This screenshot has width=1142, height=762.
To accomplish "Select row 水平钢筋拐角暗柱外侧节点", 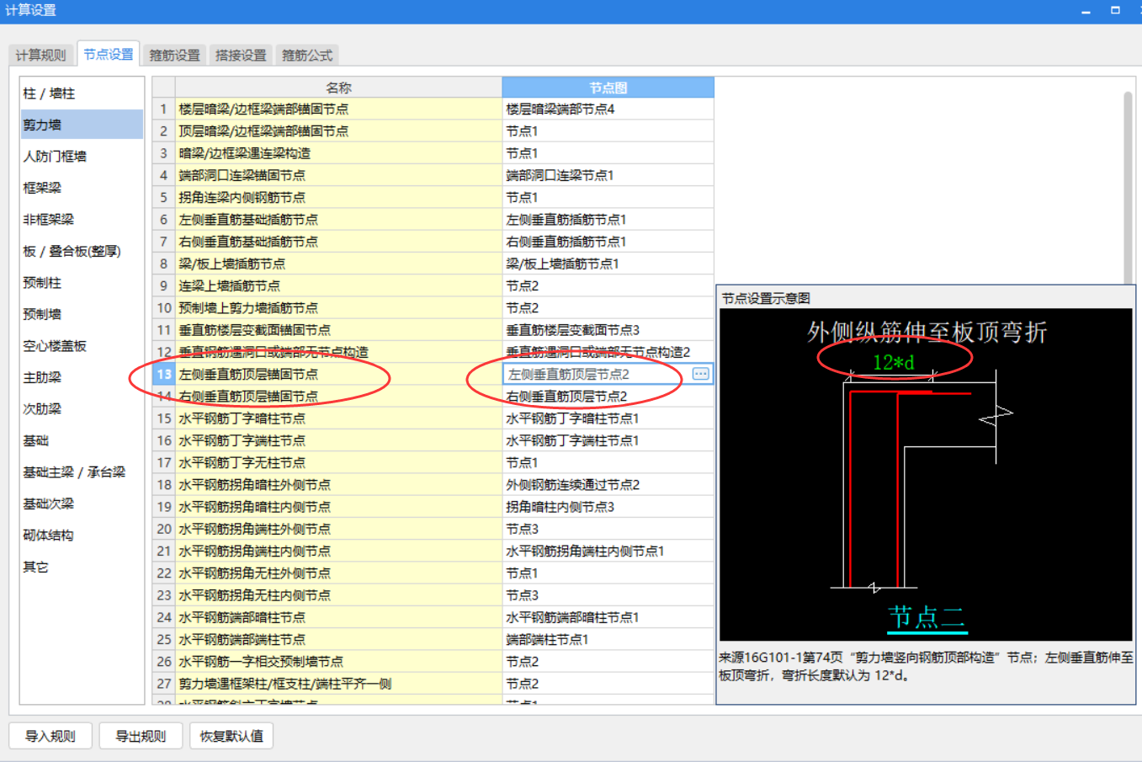I will tap(338, 485).
